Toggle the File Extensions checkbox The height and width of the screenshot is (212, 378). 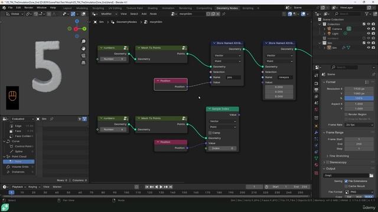(x=346, y=181)
